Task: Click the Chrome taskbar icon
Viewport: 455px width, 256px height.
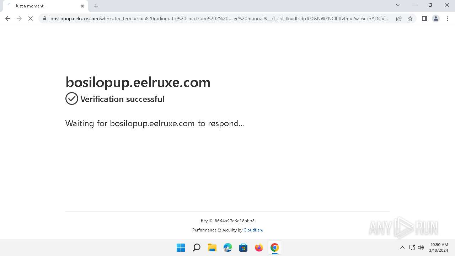Action: point(274,247)
